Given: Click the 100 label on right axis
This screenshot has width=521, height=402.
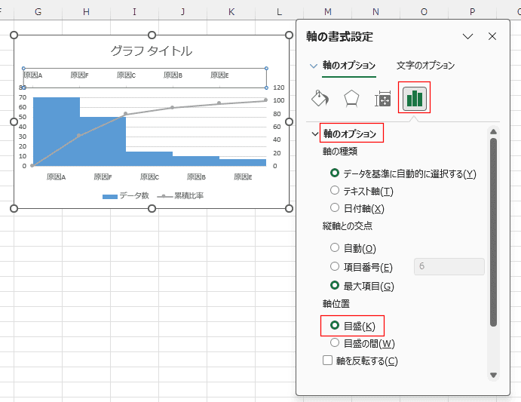Looking at the screenshot, I should 278,100.
